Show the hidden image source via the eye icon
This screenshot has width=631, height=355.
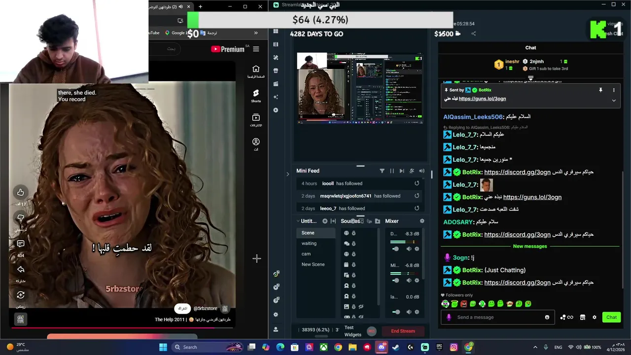click(361, 307)
